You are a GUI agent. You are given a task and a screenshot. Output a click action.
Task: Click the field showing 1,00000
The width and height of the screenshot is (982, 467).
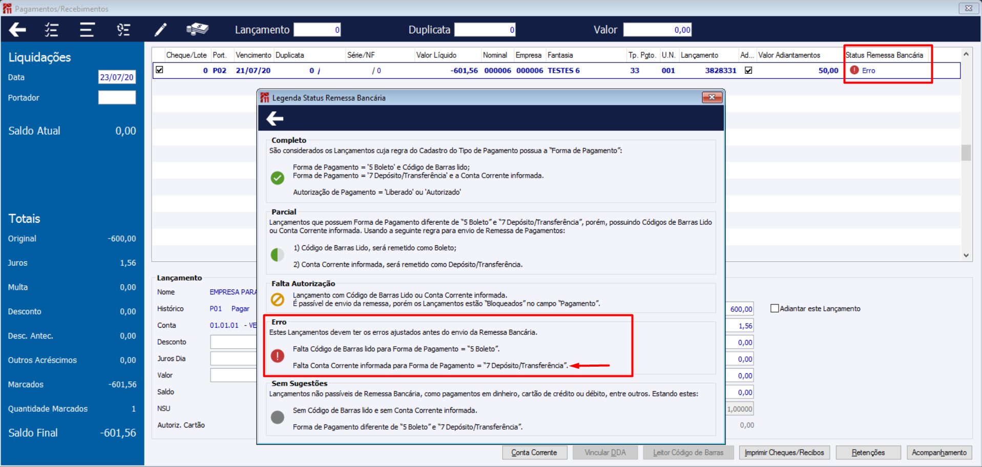pyautogui.click(x=739, y=409)
